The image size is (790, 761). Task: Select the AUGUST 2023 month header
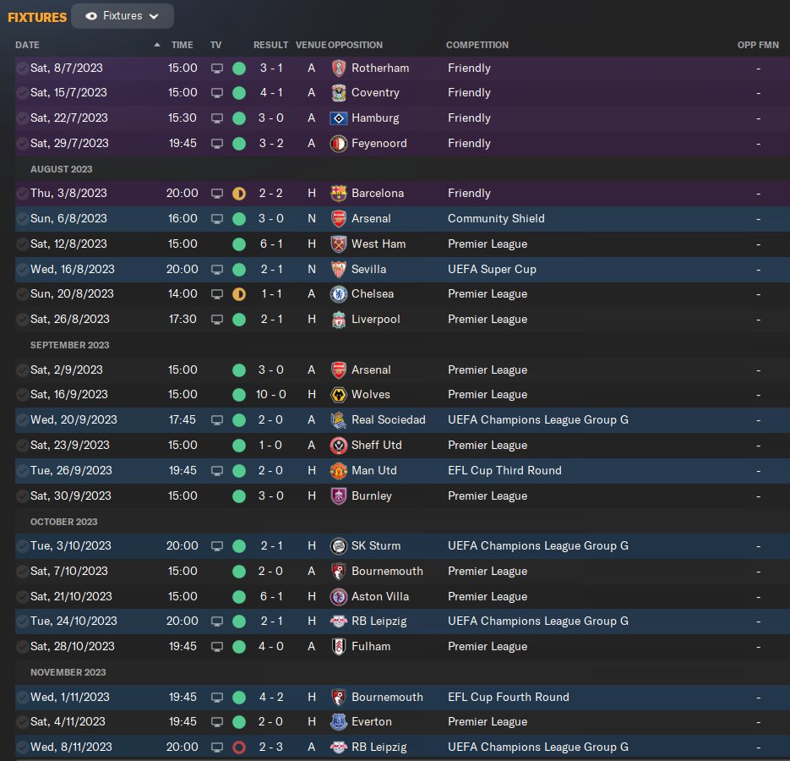pos(61,169)
